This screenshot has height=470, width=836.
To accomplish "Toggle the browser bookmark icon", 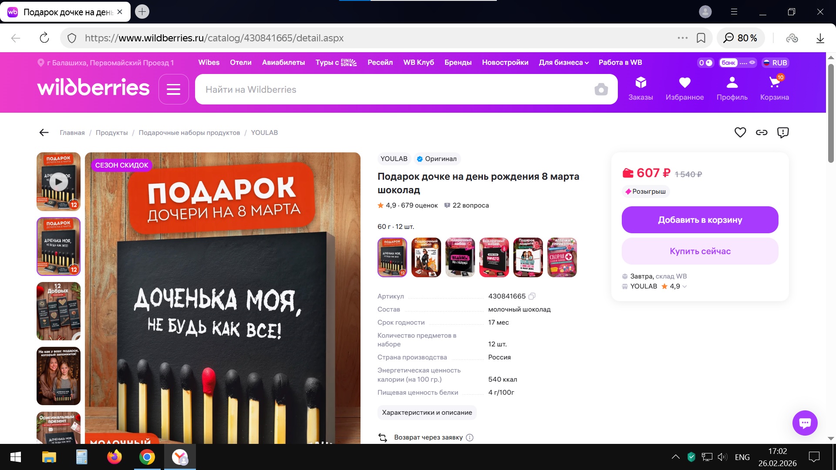I will (701, 38).
